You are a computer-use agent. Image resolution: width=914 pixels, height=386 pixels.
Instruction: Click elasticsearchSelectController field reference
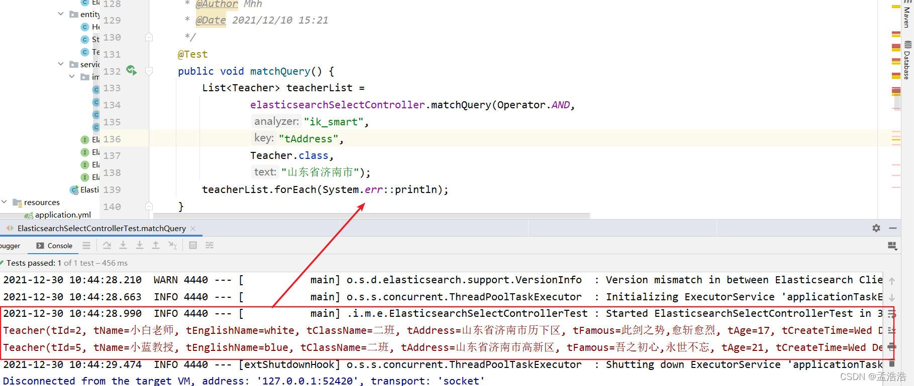(x=338, y=105)
